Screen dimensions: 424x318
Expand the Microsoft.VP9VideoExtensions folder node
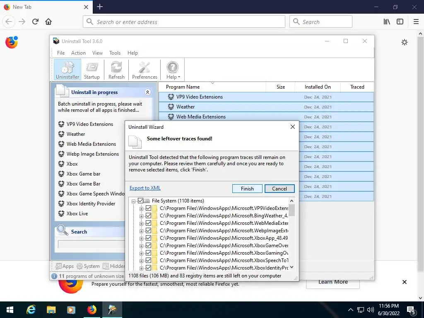pos(141,209)
